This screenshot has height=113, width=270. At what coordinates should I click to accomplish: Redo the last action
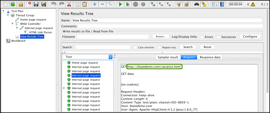[x=61, y=4]
